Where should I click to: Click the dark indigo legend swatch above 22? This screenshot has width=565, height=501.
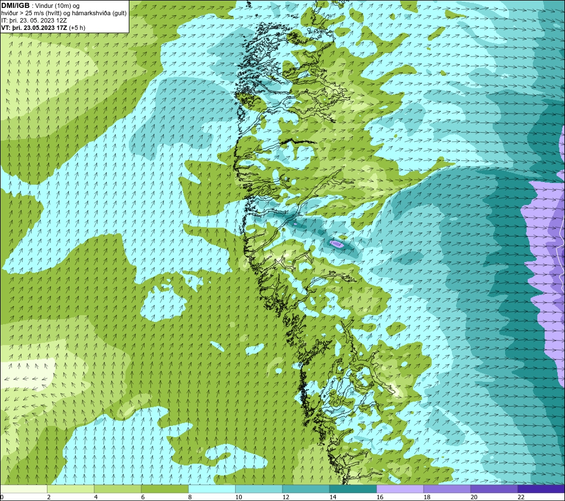pyautogui.click(x=541, y=489)
